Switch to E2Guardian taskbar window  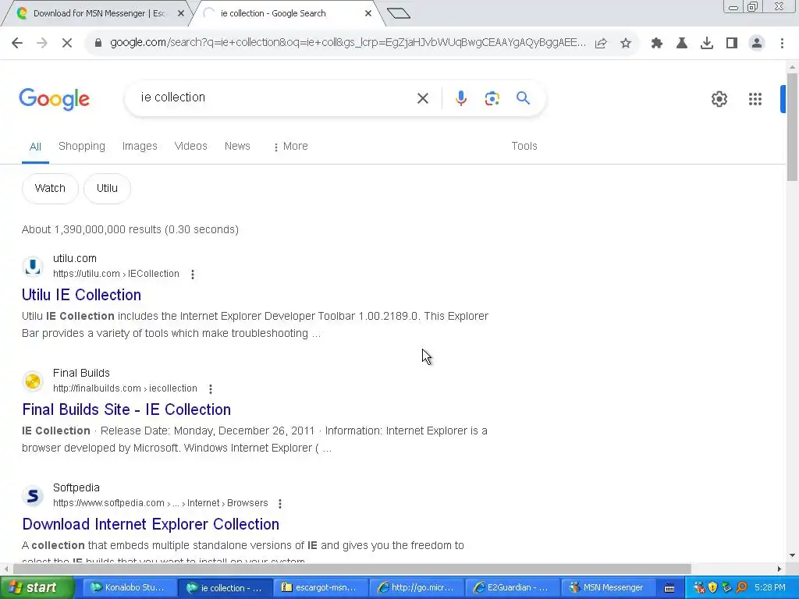point(512,588)
